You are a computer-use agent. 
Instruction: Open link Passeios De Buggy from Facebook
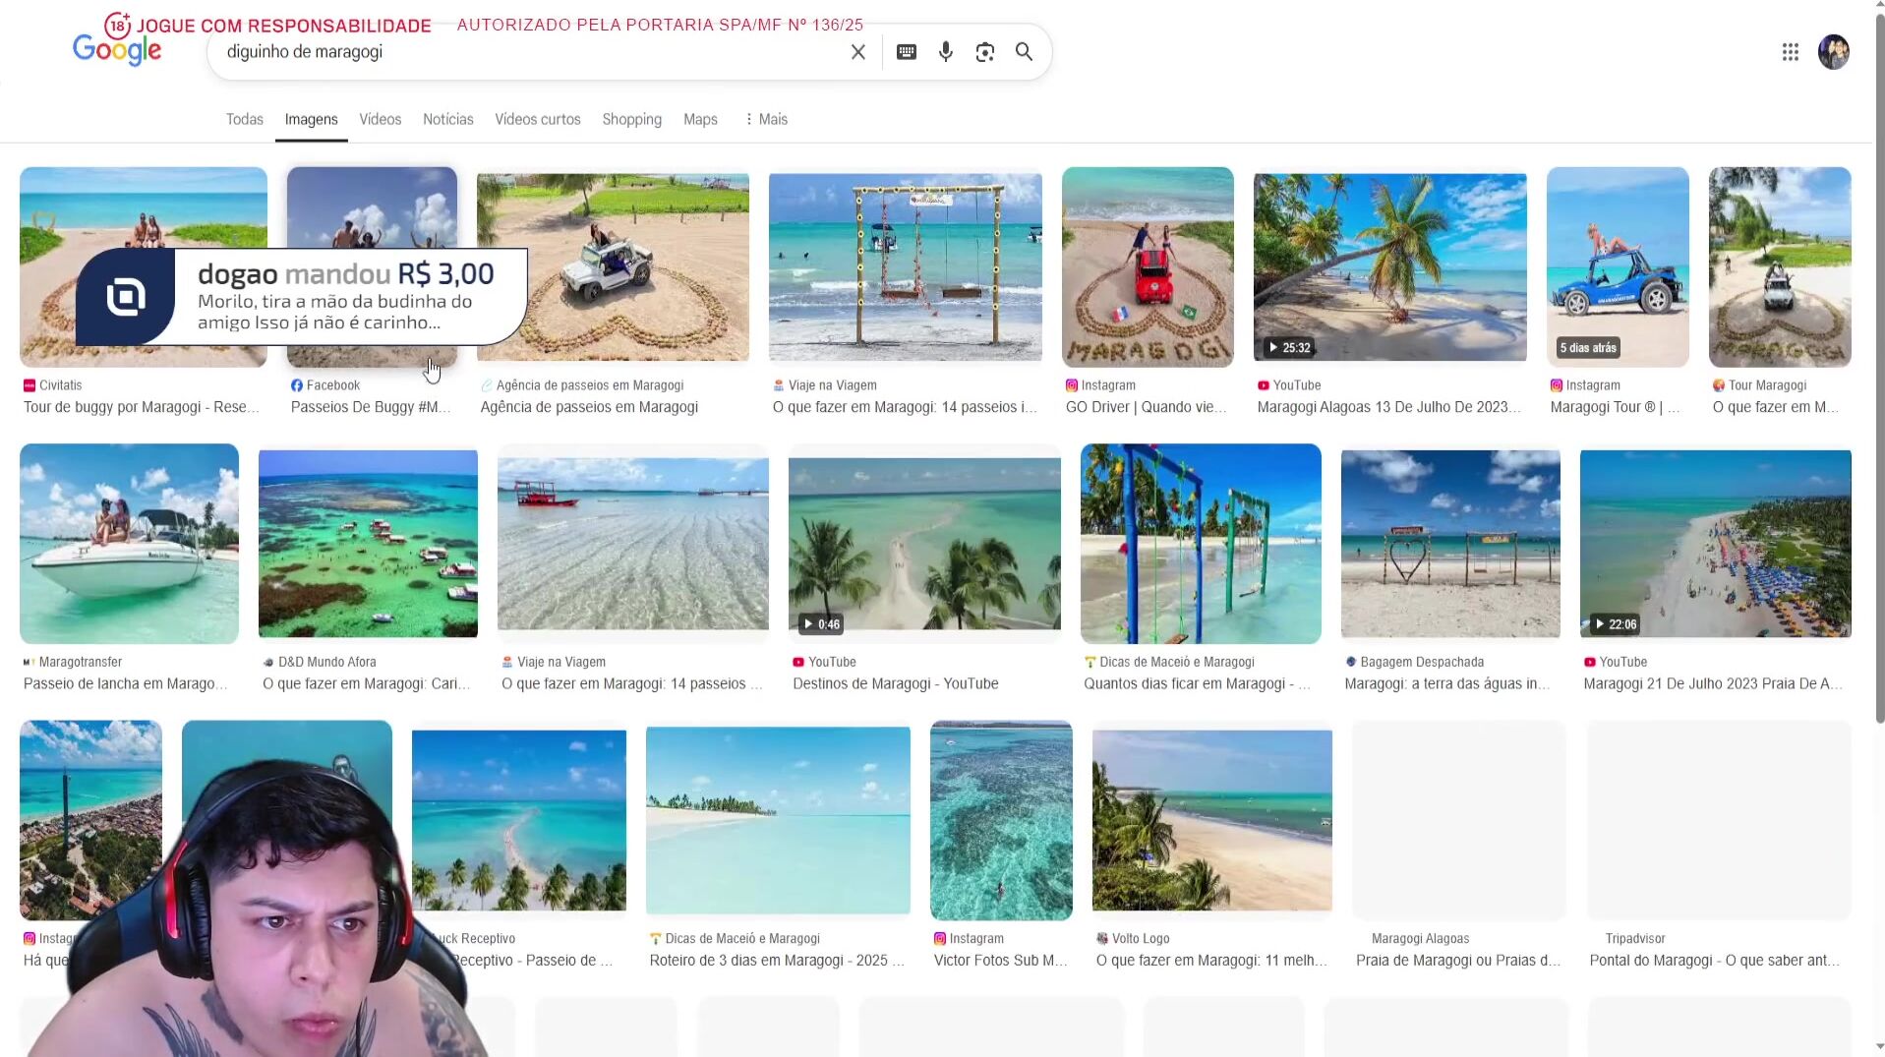[371, 407]
